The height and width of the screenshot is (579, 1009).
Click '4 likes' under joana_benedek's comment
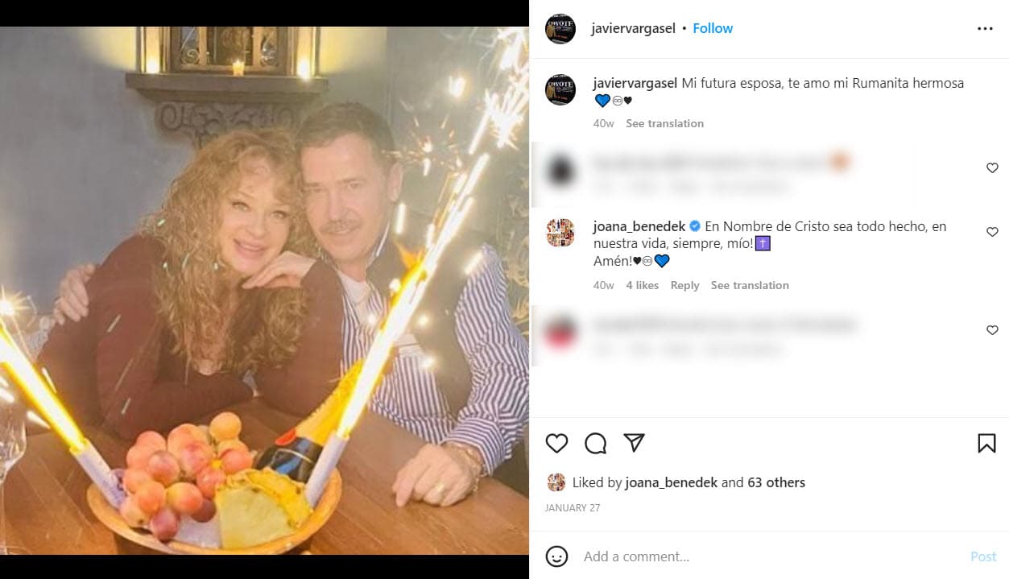click(x=642, y=285)
